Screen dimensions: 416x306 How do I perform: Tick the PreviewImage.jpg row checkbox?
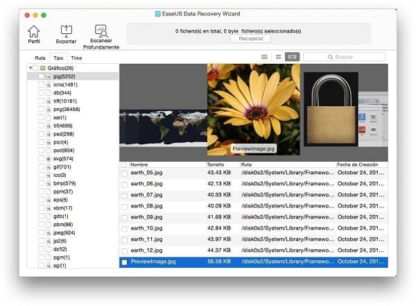124,262
